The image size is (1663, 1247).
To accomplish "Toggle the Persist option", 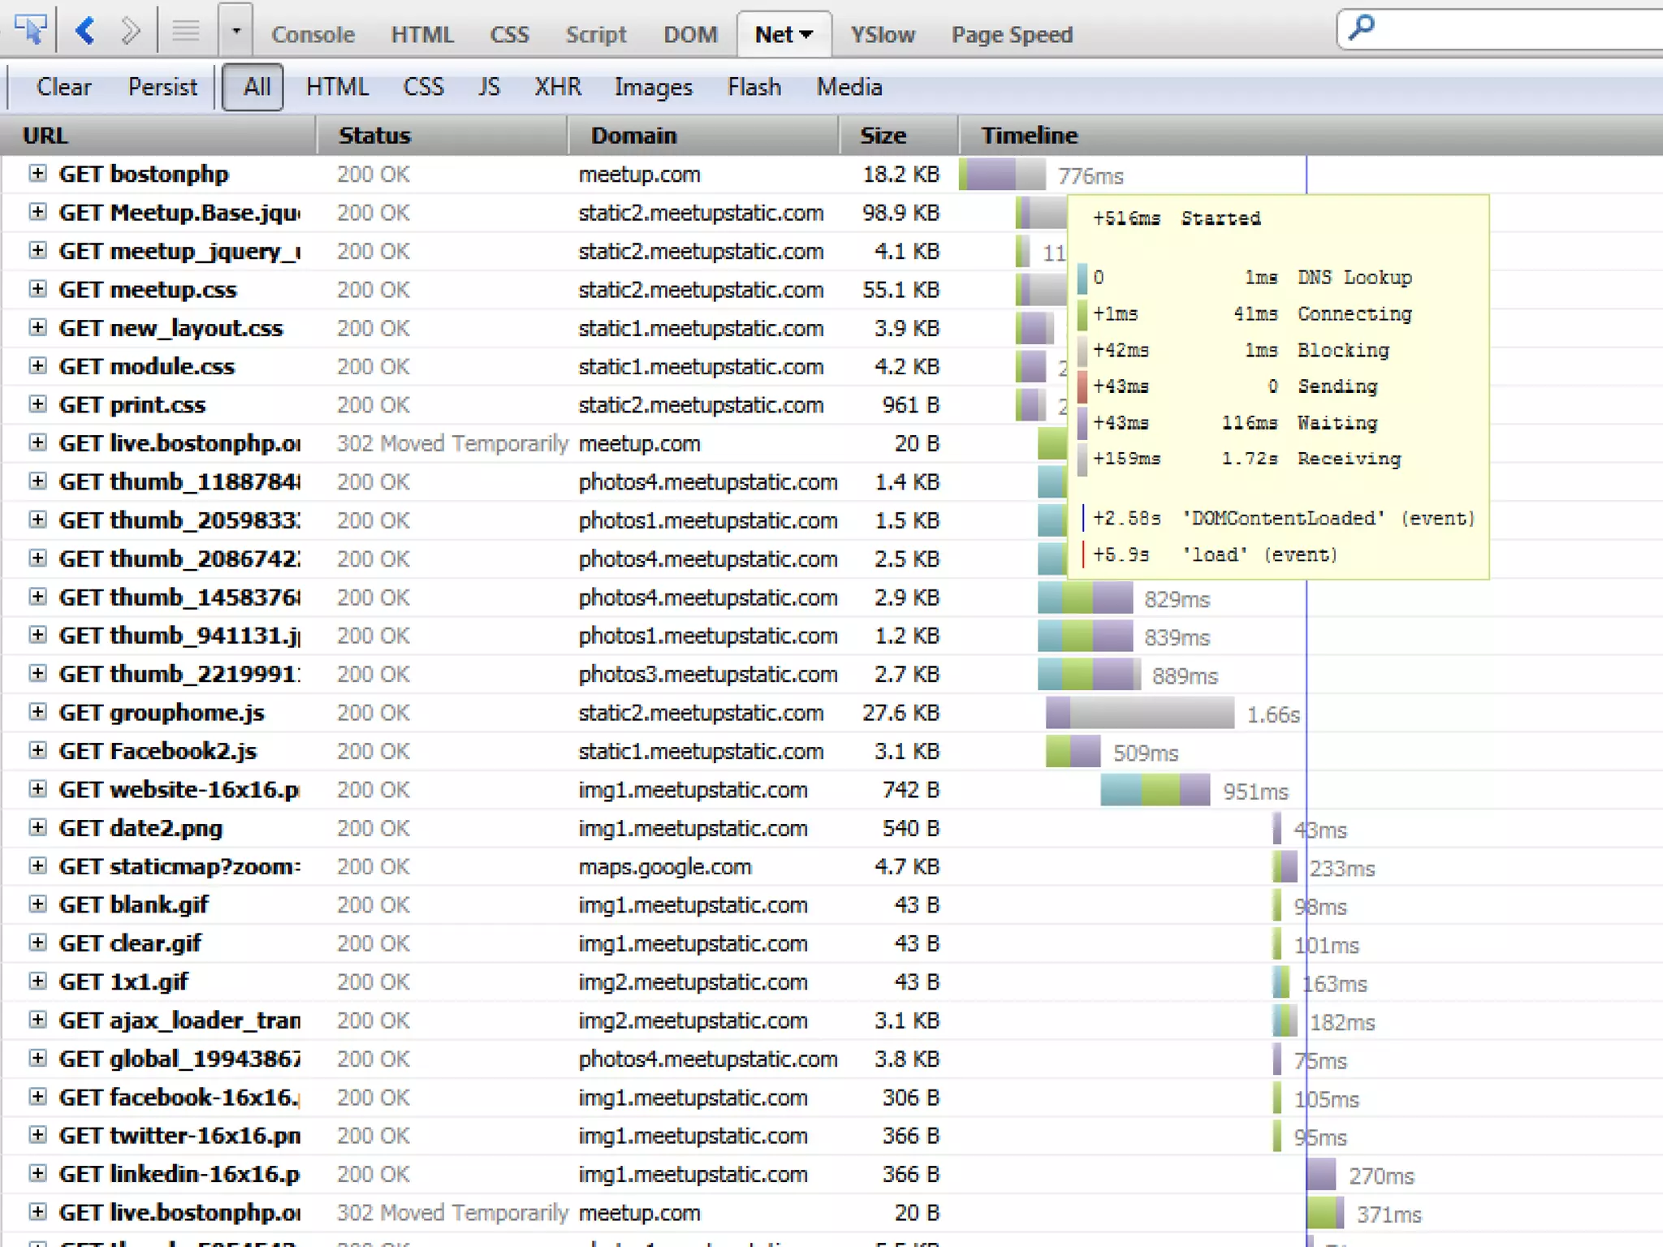I will click(x=162, y=87).
